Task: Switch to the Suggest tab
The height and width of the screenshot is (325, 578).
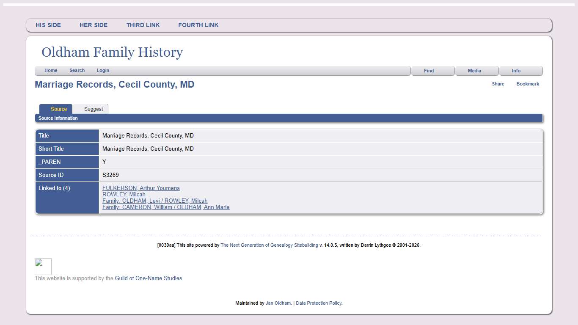Action: pyautogui.click(x=93, y=109)
